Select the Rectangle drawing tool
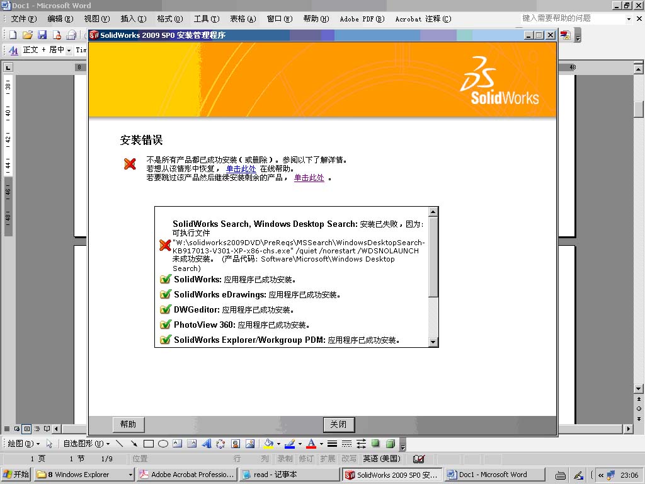This screenshot has height=484, width=645. (149, 444)
